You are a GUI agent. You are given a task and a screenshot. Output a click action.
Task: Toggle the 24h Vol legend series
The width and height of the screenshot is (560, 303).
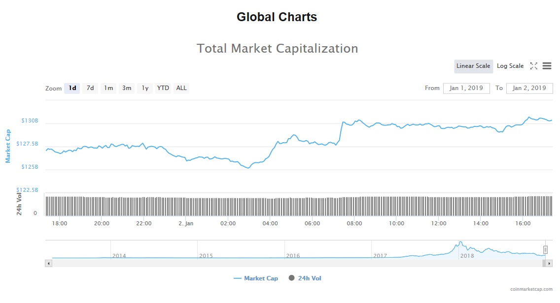coord(305,278)
